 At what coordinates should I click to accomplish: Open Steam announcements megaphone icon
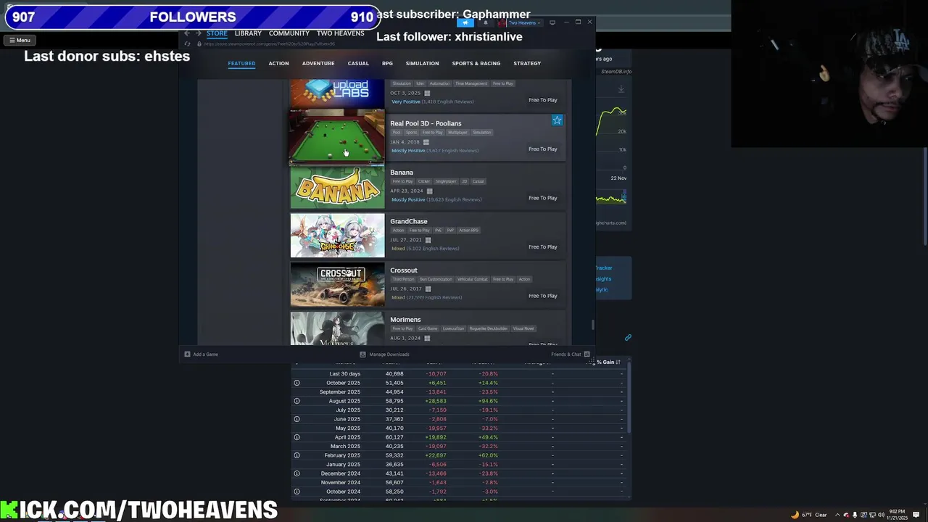point(465,22)
